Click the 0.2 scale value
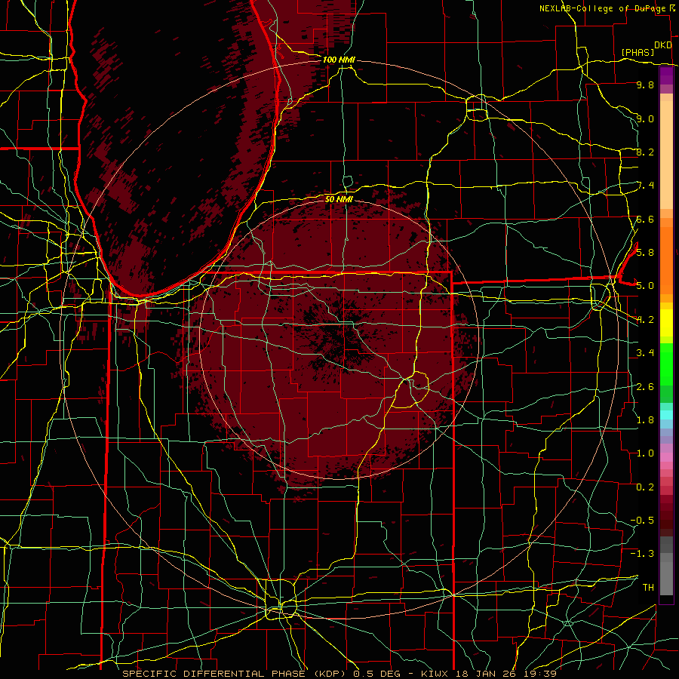The width and height of the screenshot is (679, 679). [x=645, y=487]
